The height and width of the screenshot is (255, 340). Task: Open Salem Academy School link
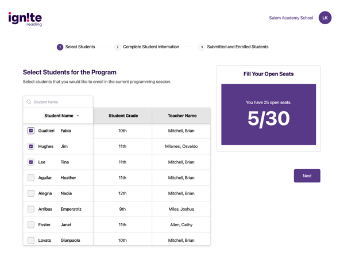291,18
